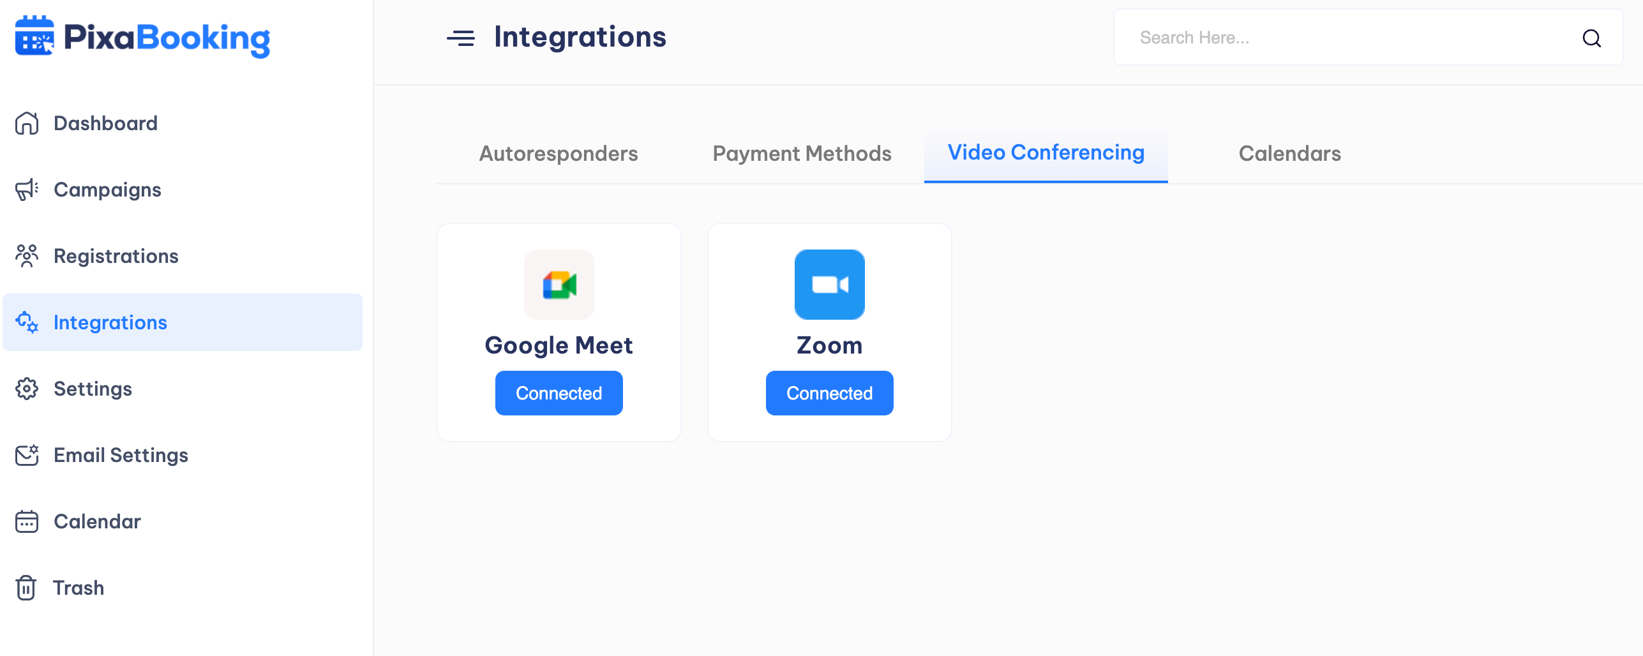The width and height of the screenshot is (1643, 656).
Task: Open the PixaBooking logo home link
Action: (143, 37)
